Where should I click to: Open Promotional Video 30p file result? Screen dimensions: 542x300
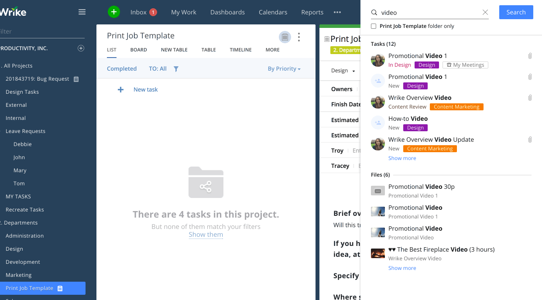422,187
